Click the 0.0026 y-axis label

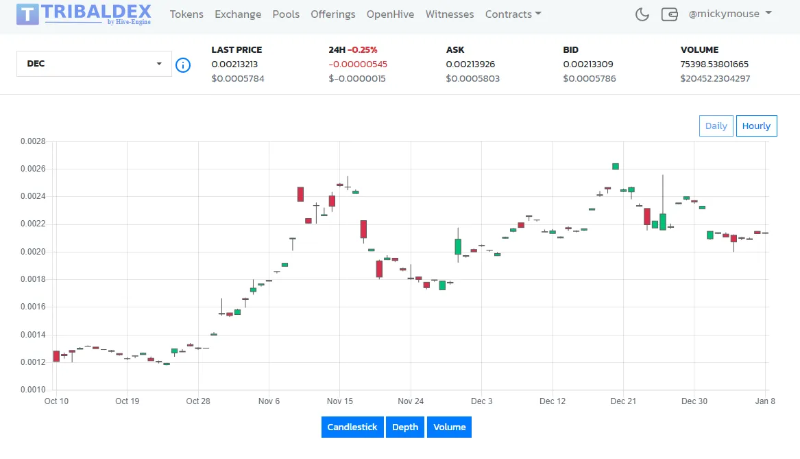point(33,169)
